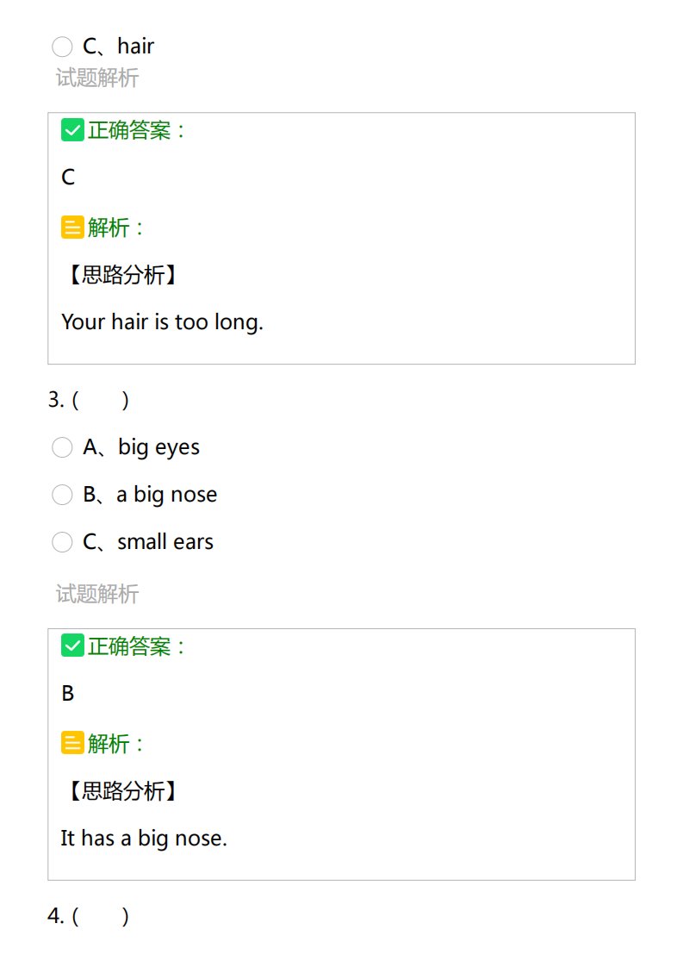Click the text 'It has a big nose.'
This screenshot has width=683, height=967.
pyautogui.click(x=144, y=839)
